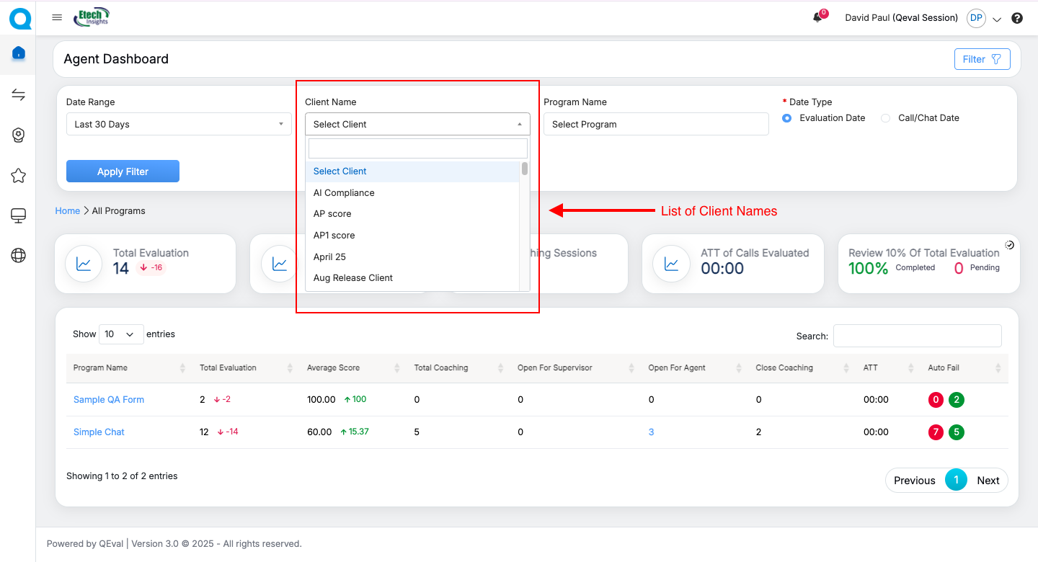Select the Evaluation Date radio button
This screenshot has width=1038, height=562.
coord(787,118)
